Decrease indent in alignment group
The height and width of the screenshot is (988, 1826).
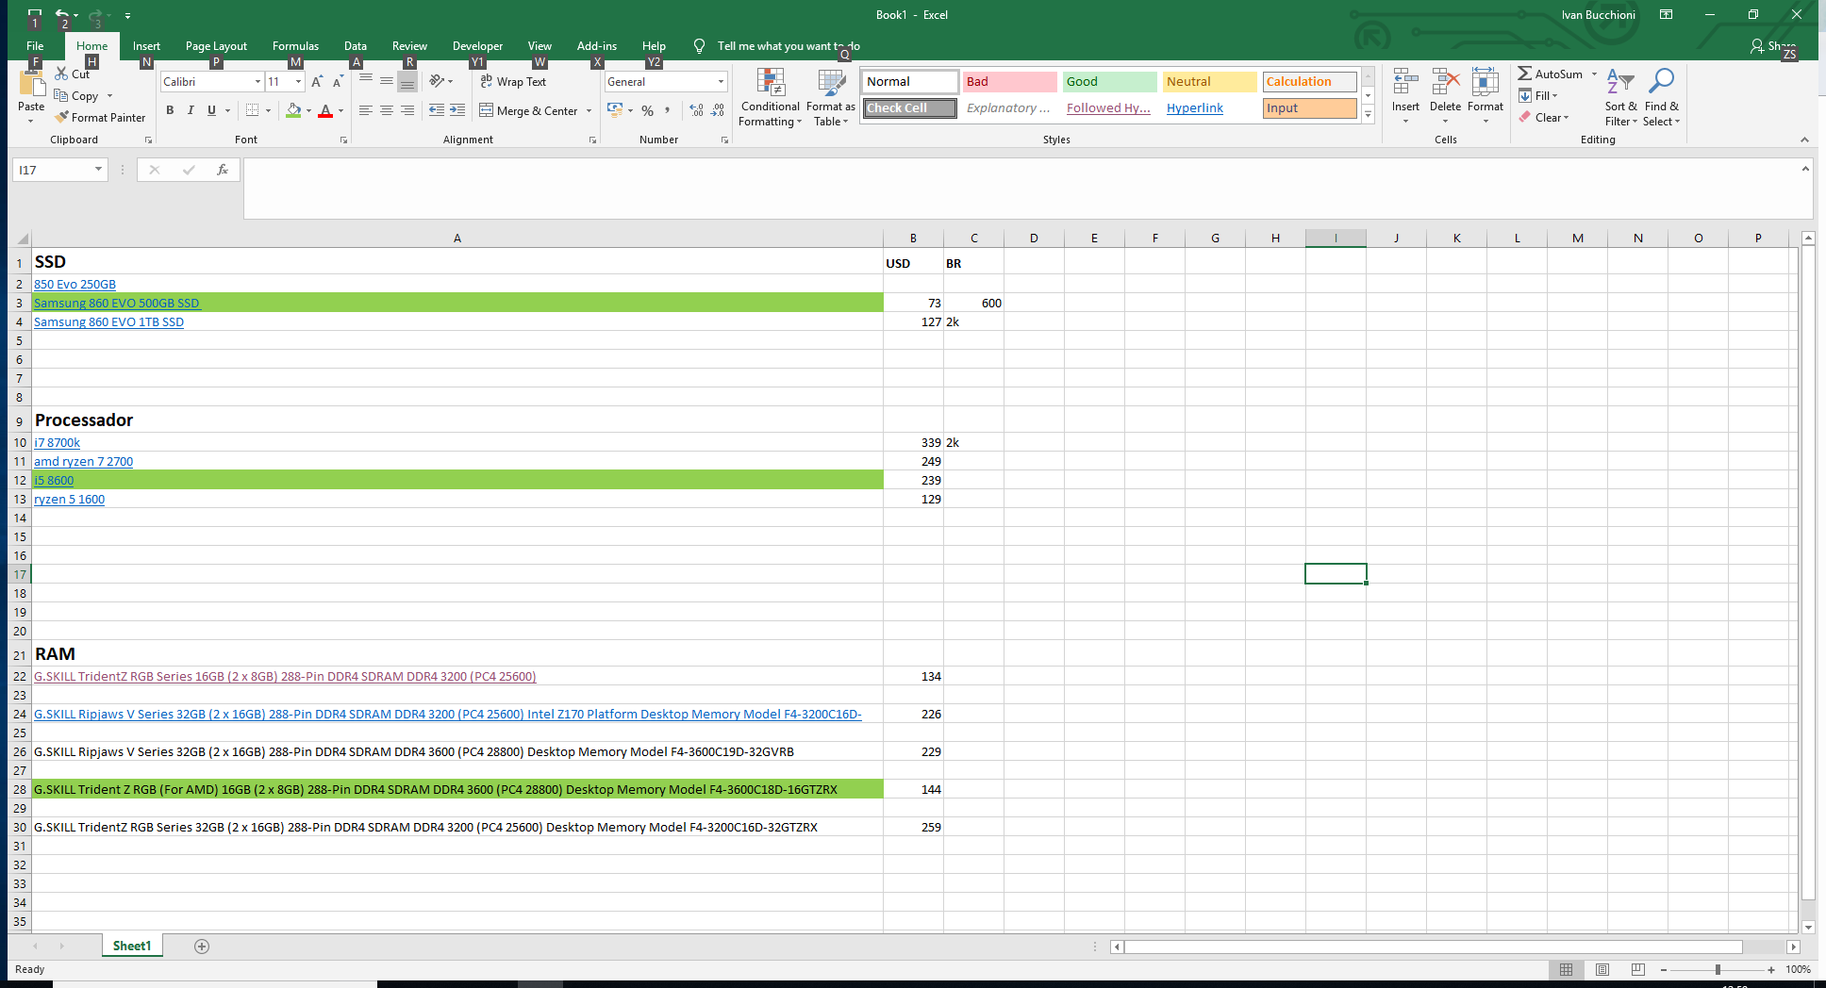click(437, 110)
